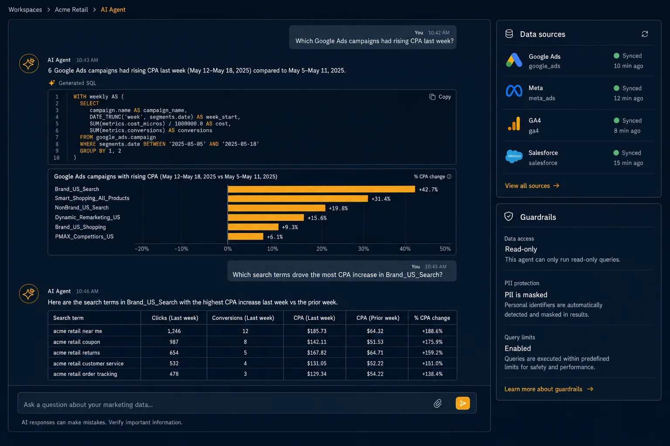Click the arrow after Learn more about guardrails
670x446 pixels.
click(590, 389)
